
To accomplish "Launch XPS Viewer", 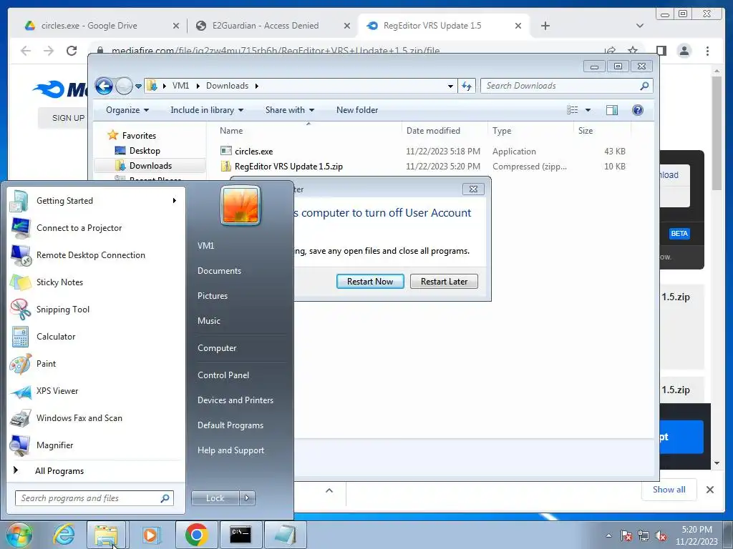I will [96, 391].
